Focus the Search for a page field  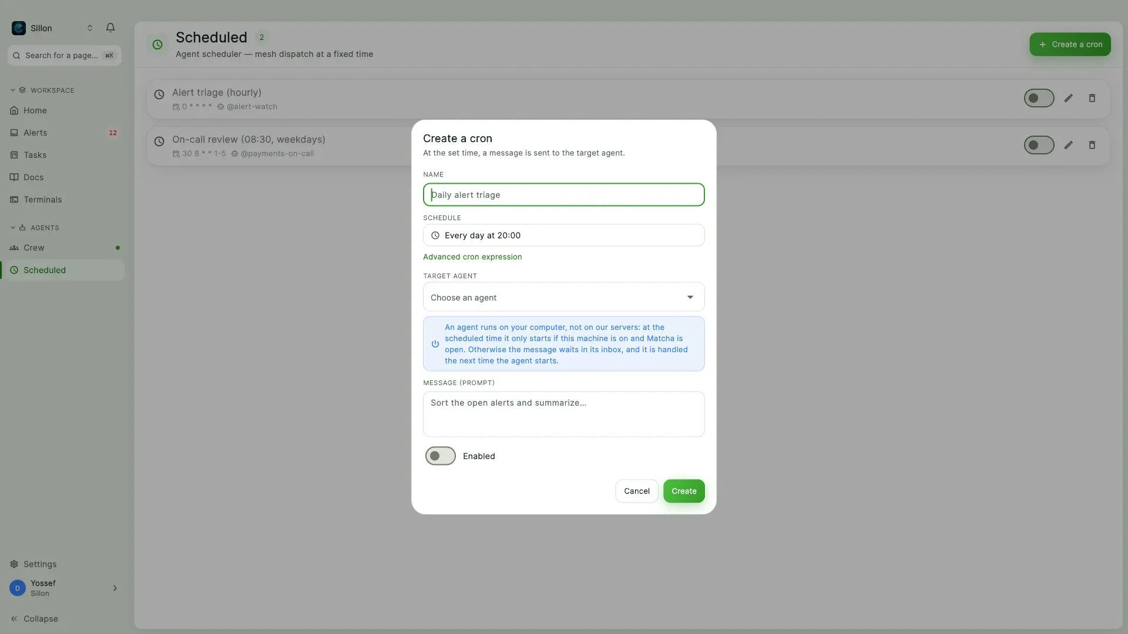65,55
